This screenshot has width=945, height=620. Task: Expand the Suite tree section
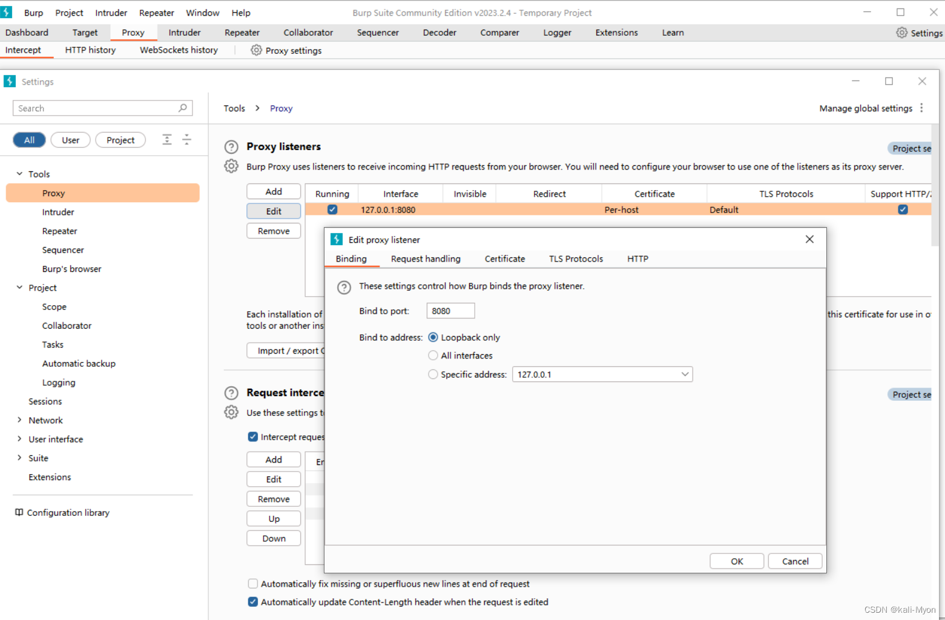(19, 458)
